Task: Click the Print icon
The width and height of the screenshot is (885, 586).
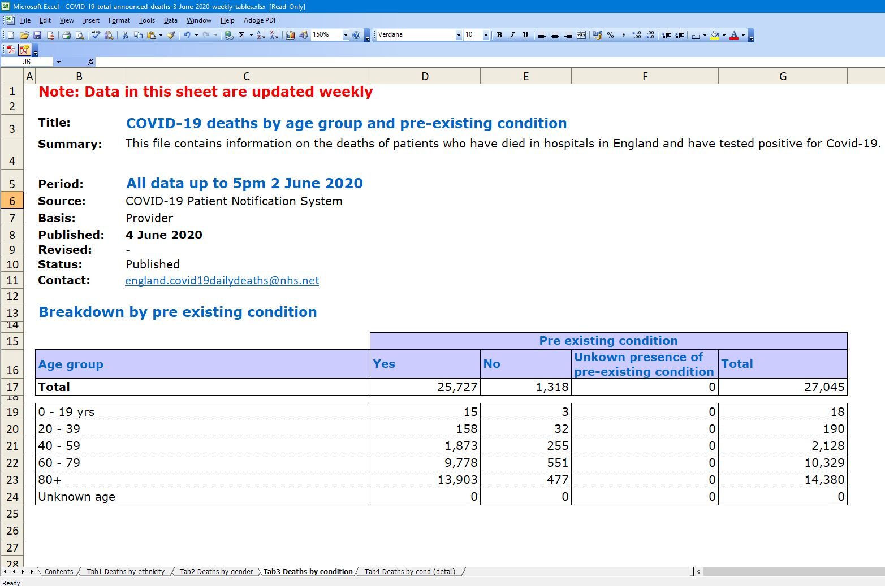Action: [x=66, y=35]
